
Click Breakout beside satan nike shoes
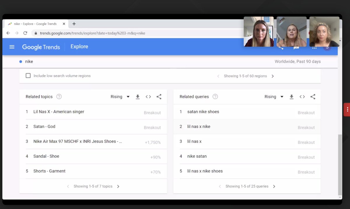tap(306, 113)
